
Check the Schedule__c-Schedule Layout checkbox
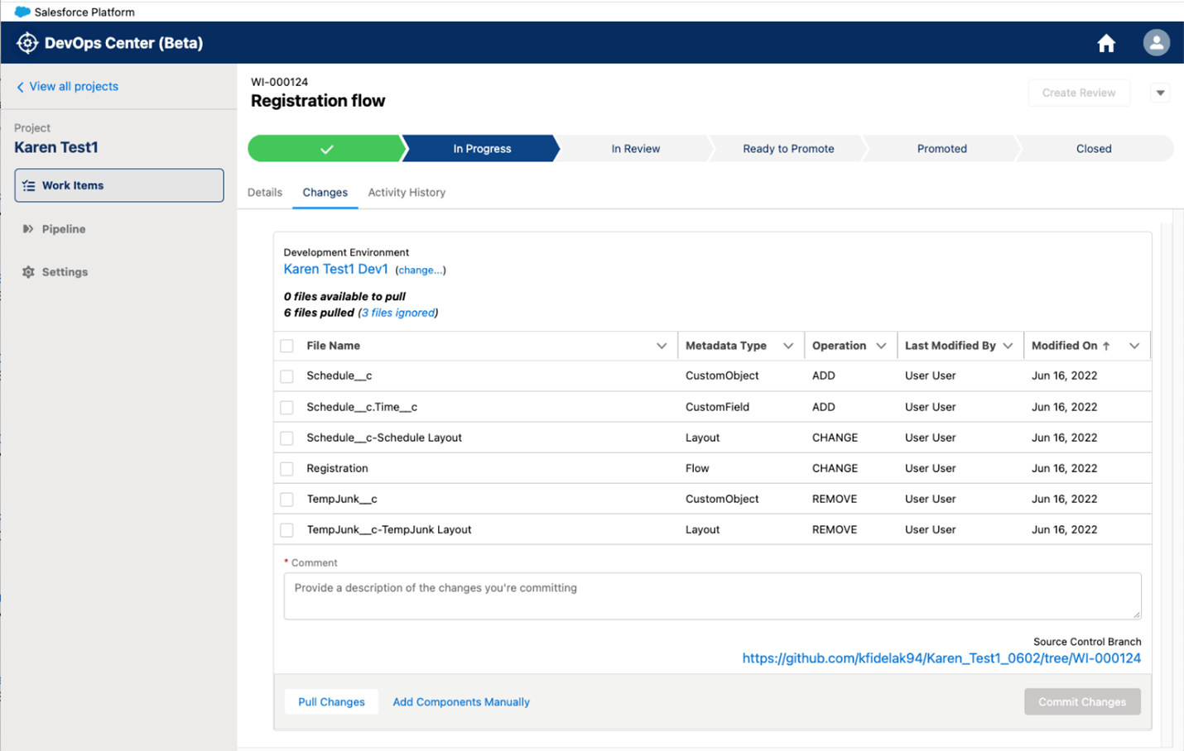pyautogui.click(x=286, y=438)
